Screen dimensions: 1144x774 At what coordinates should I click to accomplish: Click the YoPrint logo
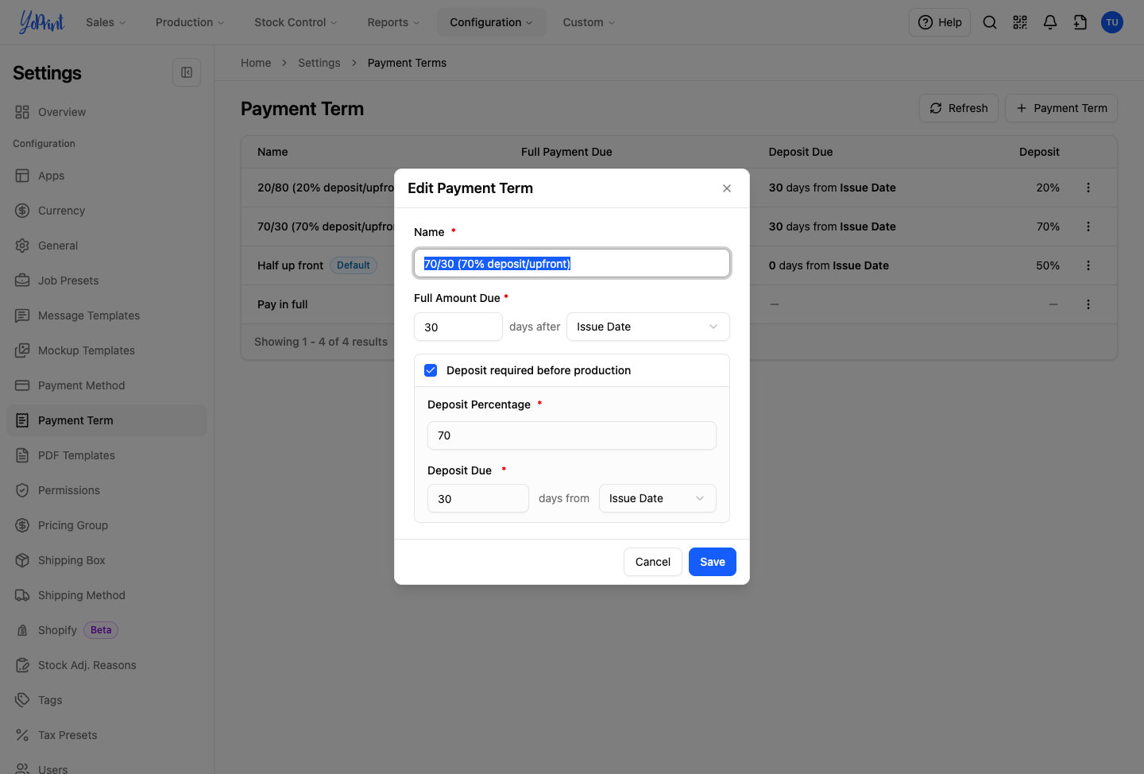[x=41, y=22]
